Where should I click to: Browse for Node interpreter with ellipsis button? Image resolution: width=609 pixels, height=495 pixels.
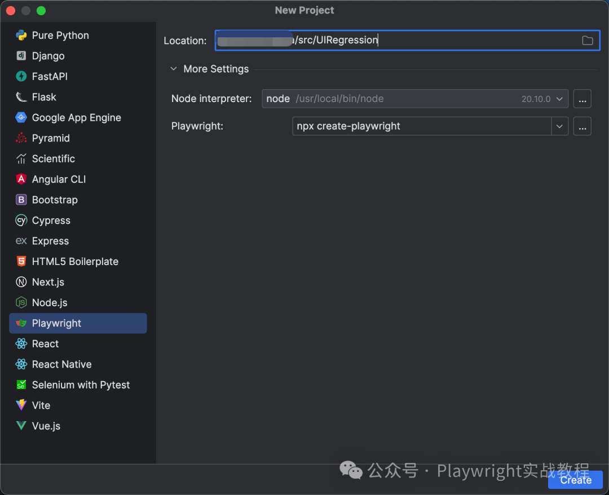click(582, 99)
